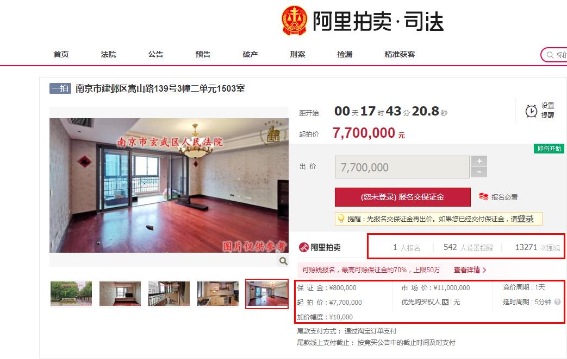Go to 捡漏 in the navigation bar

[x=345, y=54]
